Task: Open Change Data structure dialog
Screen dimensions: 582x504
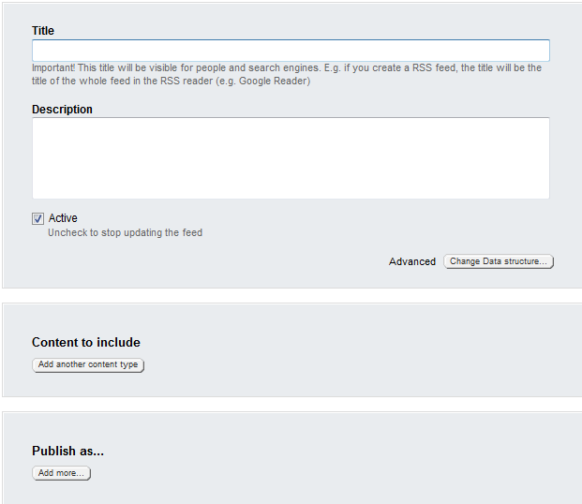Action: point(499,262)
